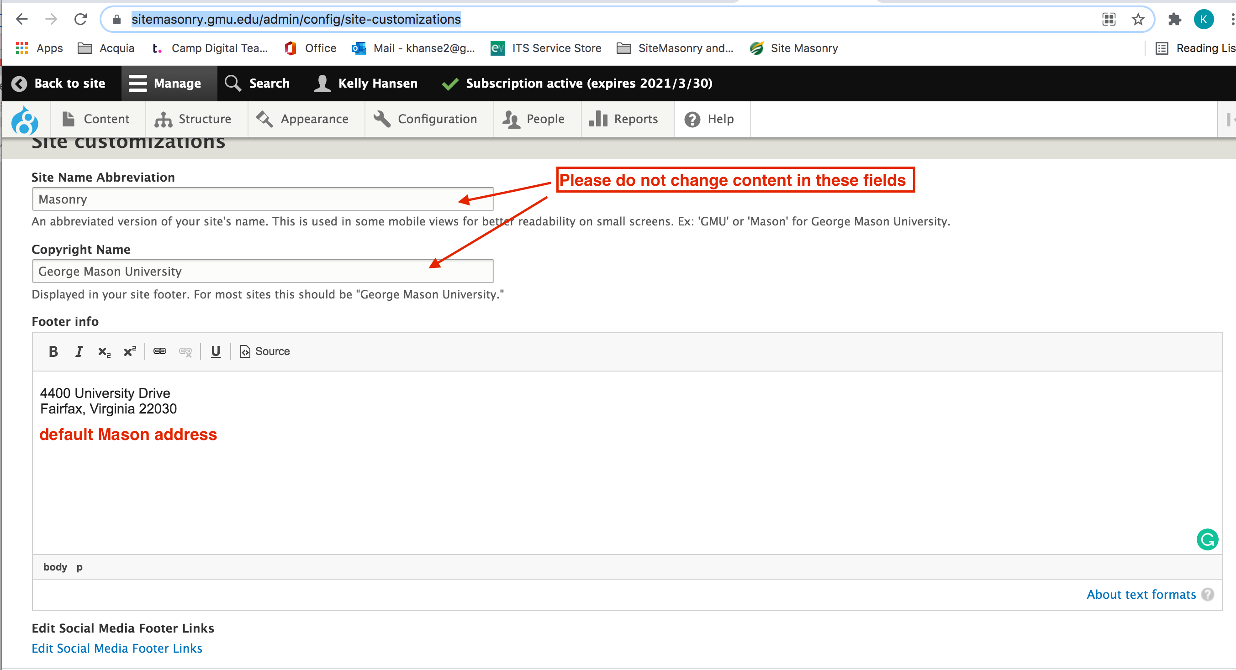The width and height of the screenshot is (1236, 670).
Task: Select the Subscript formatting icon
Action: pos(104,351)
